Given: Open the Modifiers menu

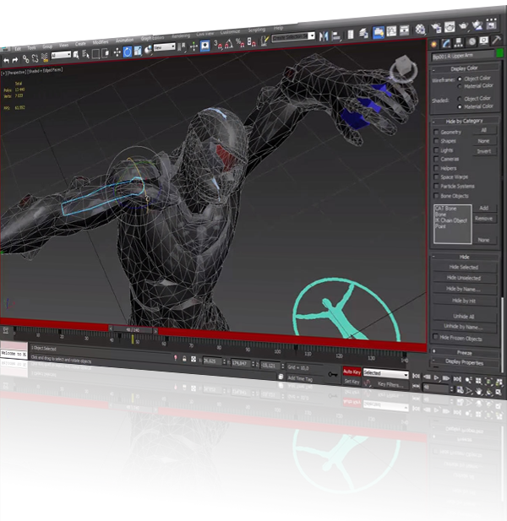Looking at the screenshot, I should (101, 42).
